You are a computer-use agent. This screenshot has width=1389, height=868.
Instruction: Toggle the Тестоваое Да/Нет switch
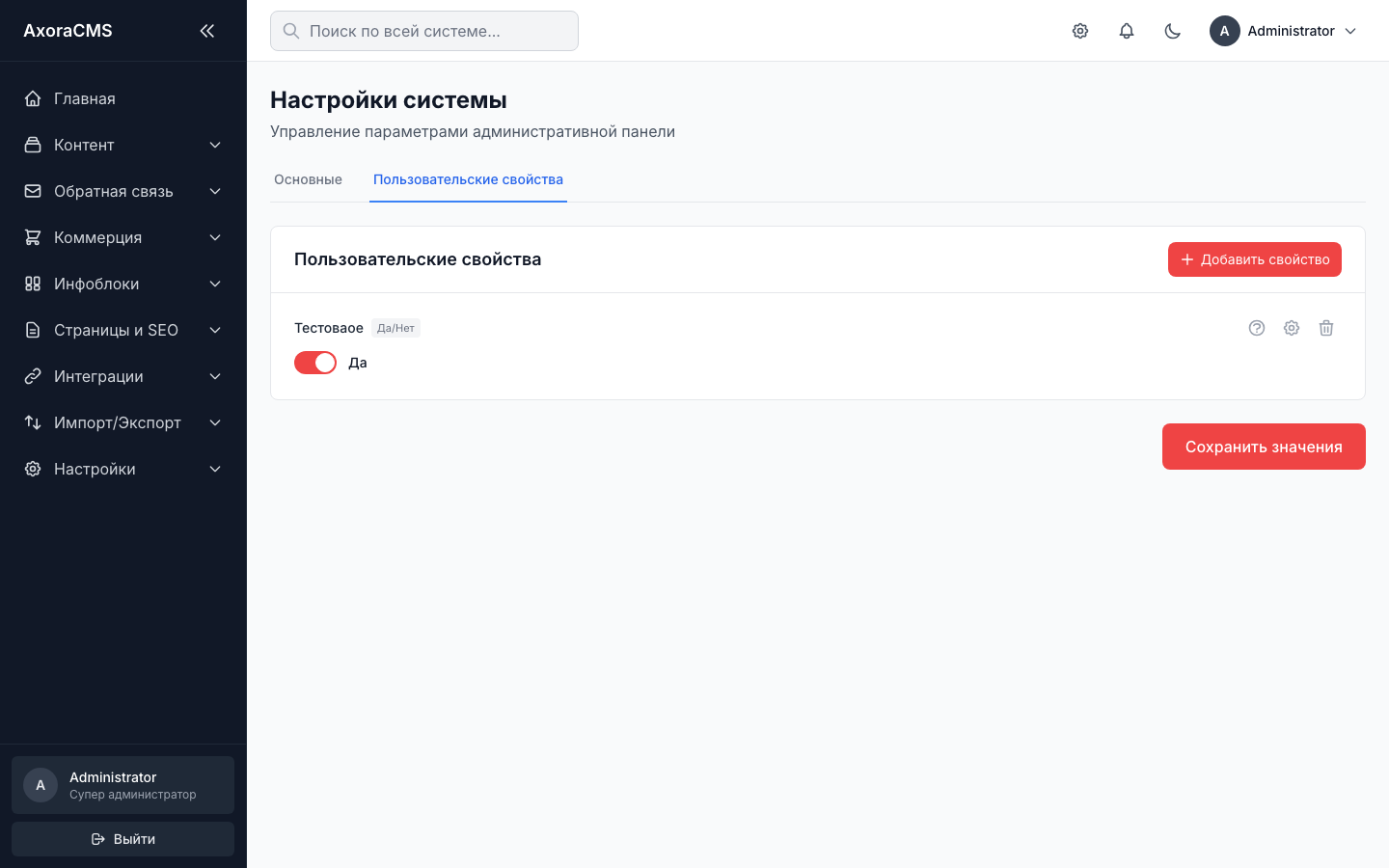[315, 363]
